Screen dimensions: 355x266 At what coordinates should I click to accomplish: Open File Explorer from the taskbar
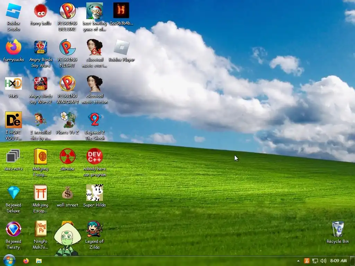click(39, 261)
